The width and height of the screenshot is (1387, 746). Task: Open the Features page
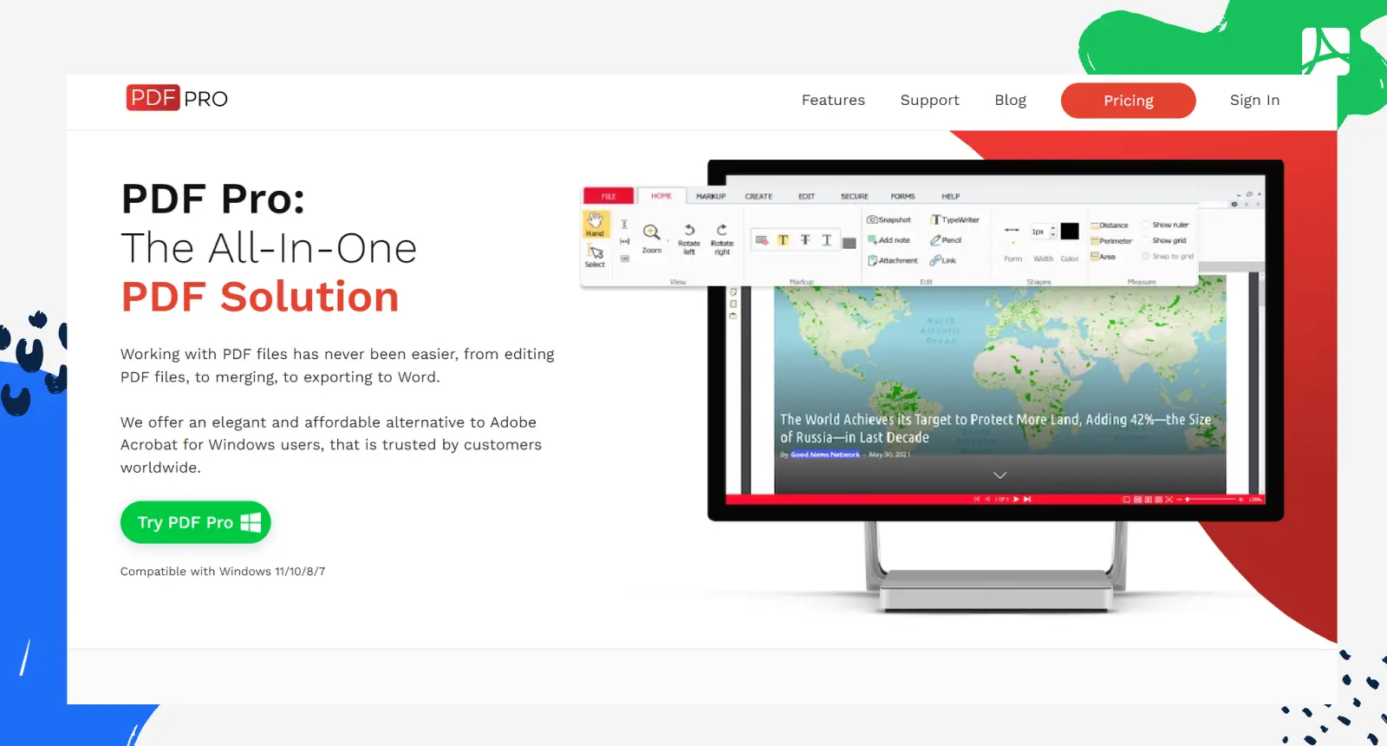[833, 100]
